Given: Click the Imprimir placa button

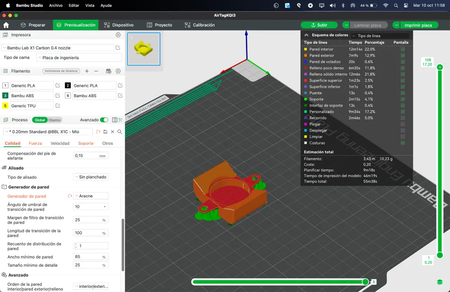Looking at the screenshot, I should coord(418,25).
